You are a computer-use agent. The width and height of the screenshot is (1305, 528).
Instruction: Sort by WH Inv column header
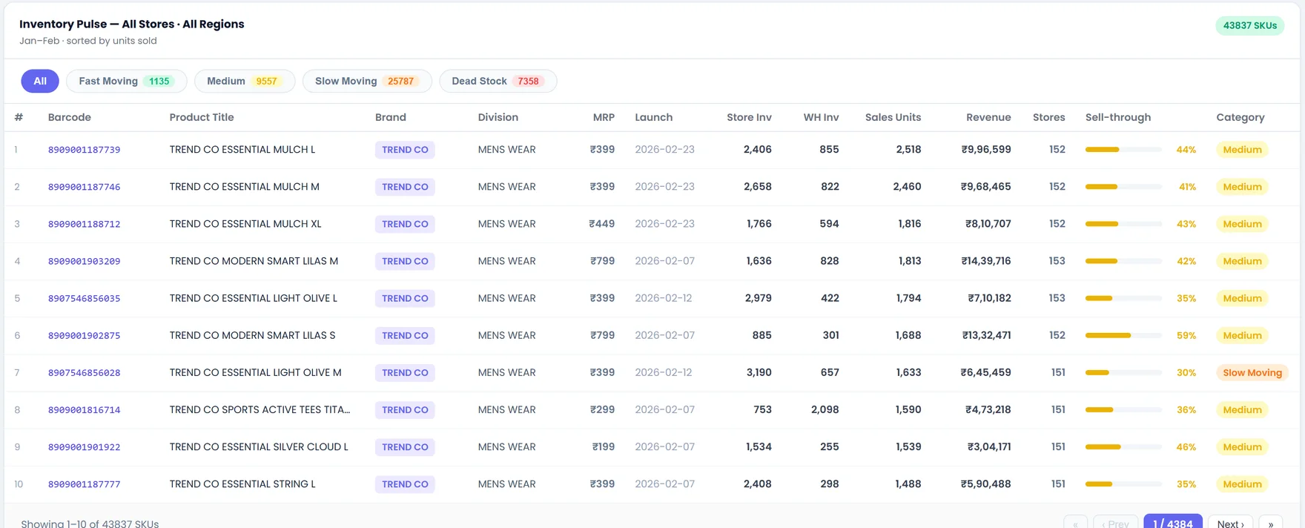[821, 117]
